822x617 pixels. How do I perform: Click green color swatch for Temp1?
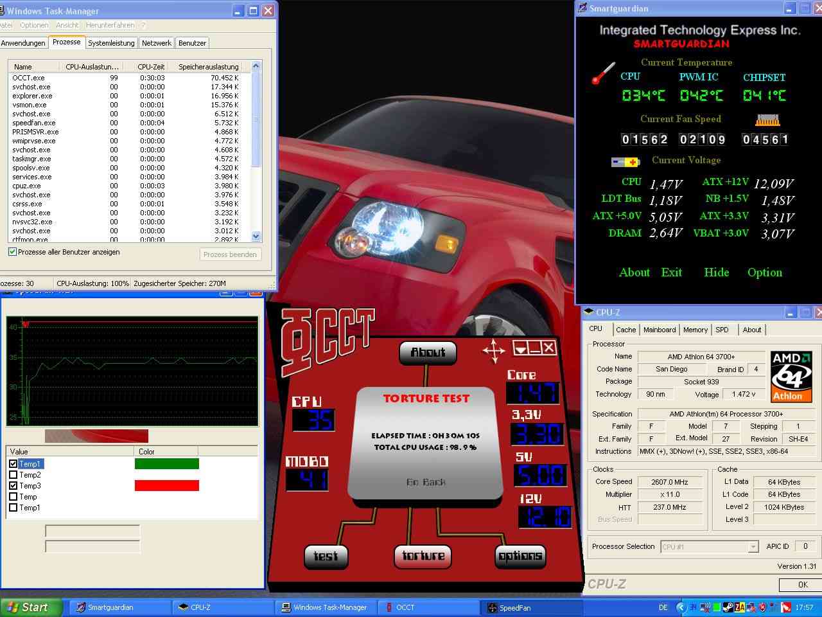[x=167, y=464]
